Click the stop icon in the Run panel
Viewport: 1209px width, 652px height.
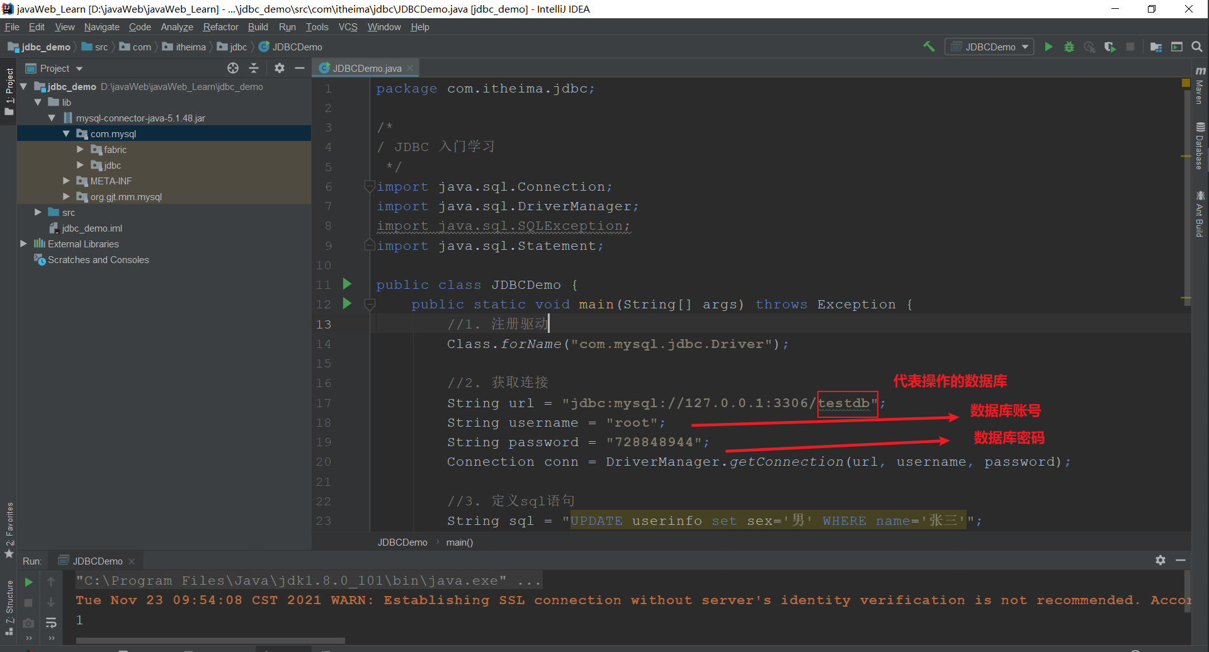(x=28, y=602)
